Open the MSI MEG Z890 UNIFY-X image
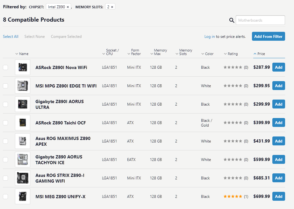Screen dimensions: 294x209 point(23,197)
